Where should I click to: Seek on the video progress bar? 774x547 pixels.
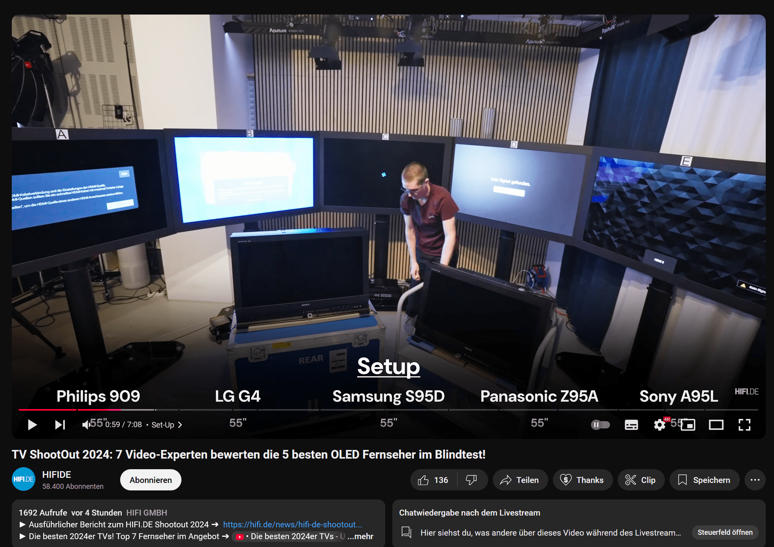[x=388, y=410]
